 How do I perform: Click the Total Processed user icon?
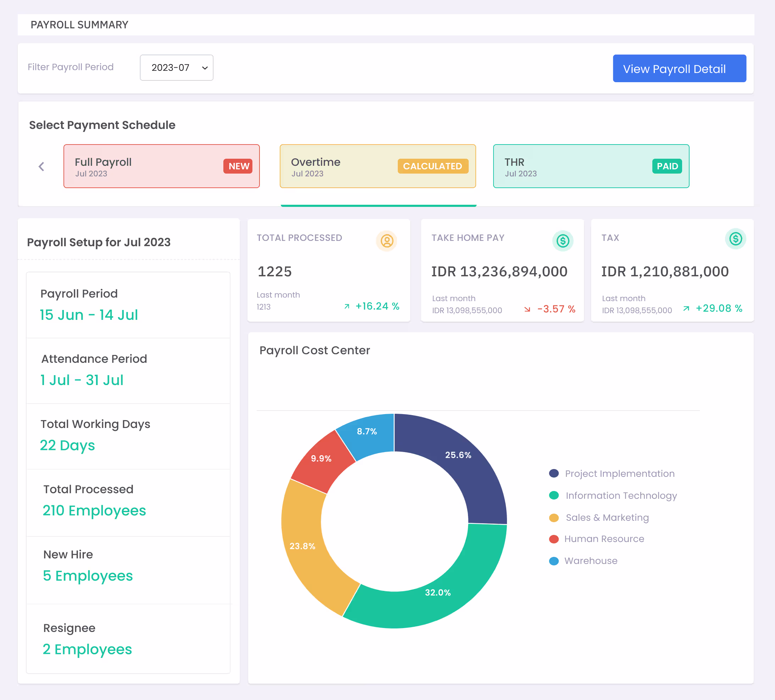(x=387, y=241)
